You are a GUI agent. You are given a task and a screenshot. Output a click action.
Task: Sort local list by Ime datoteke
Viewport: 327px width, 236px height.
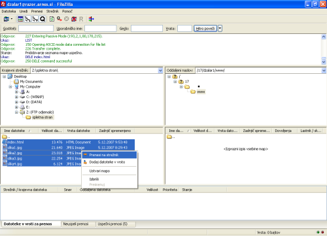click(20, 131)
